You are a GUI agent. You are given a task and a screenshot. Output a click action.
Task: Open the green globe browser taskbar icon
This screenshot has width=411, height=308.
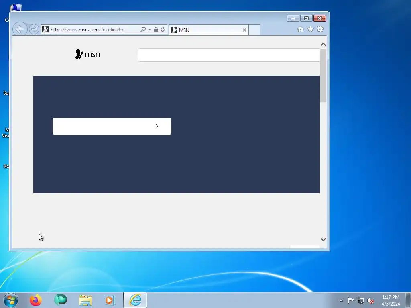61,300
